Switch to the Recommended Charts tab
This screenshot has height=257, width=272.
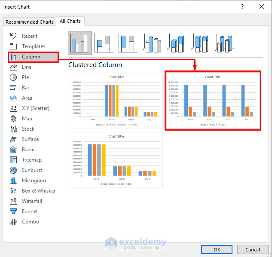30,22
